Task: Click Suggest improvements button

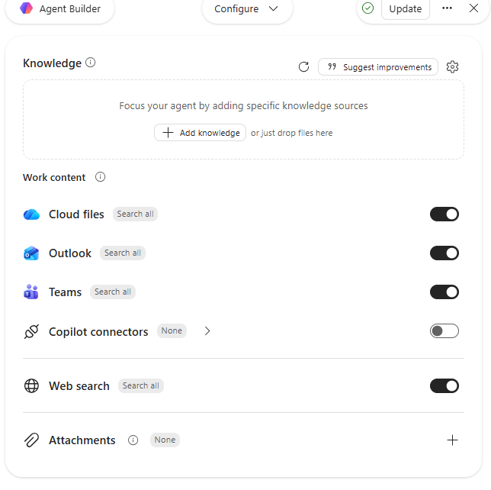Action: point(378,66)
